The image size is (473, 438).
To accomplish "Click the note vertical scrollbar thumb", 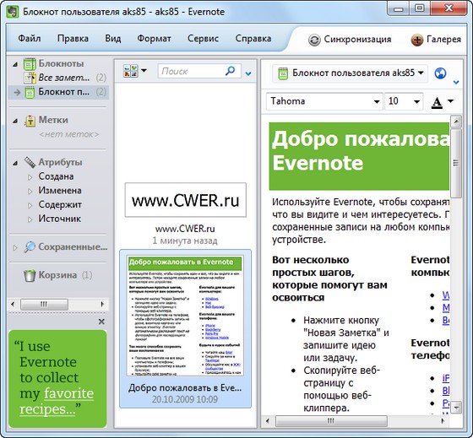I will (x=456, y=163).
